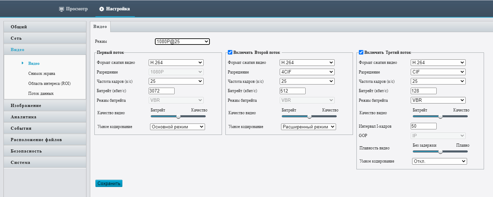Open second stream H.264 compression dropdown

coord(307,62)
